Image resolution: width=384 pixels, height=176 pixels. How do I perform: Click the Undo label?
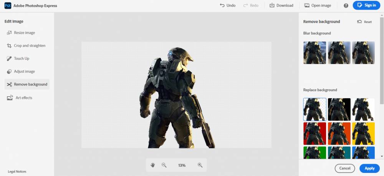click(x=231, y=5)
